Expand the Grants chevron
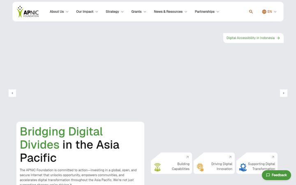 point(145,12)
